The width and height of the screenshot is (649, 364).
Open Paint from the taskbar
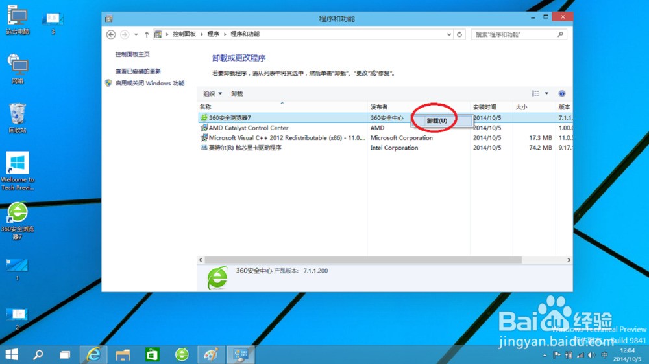211,354
